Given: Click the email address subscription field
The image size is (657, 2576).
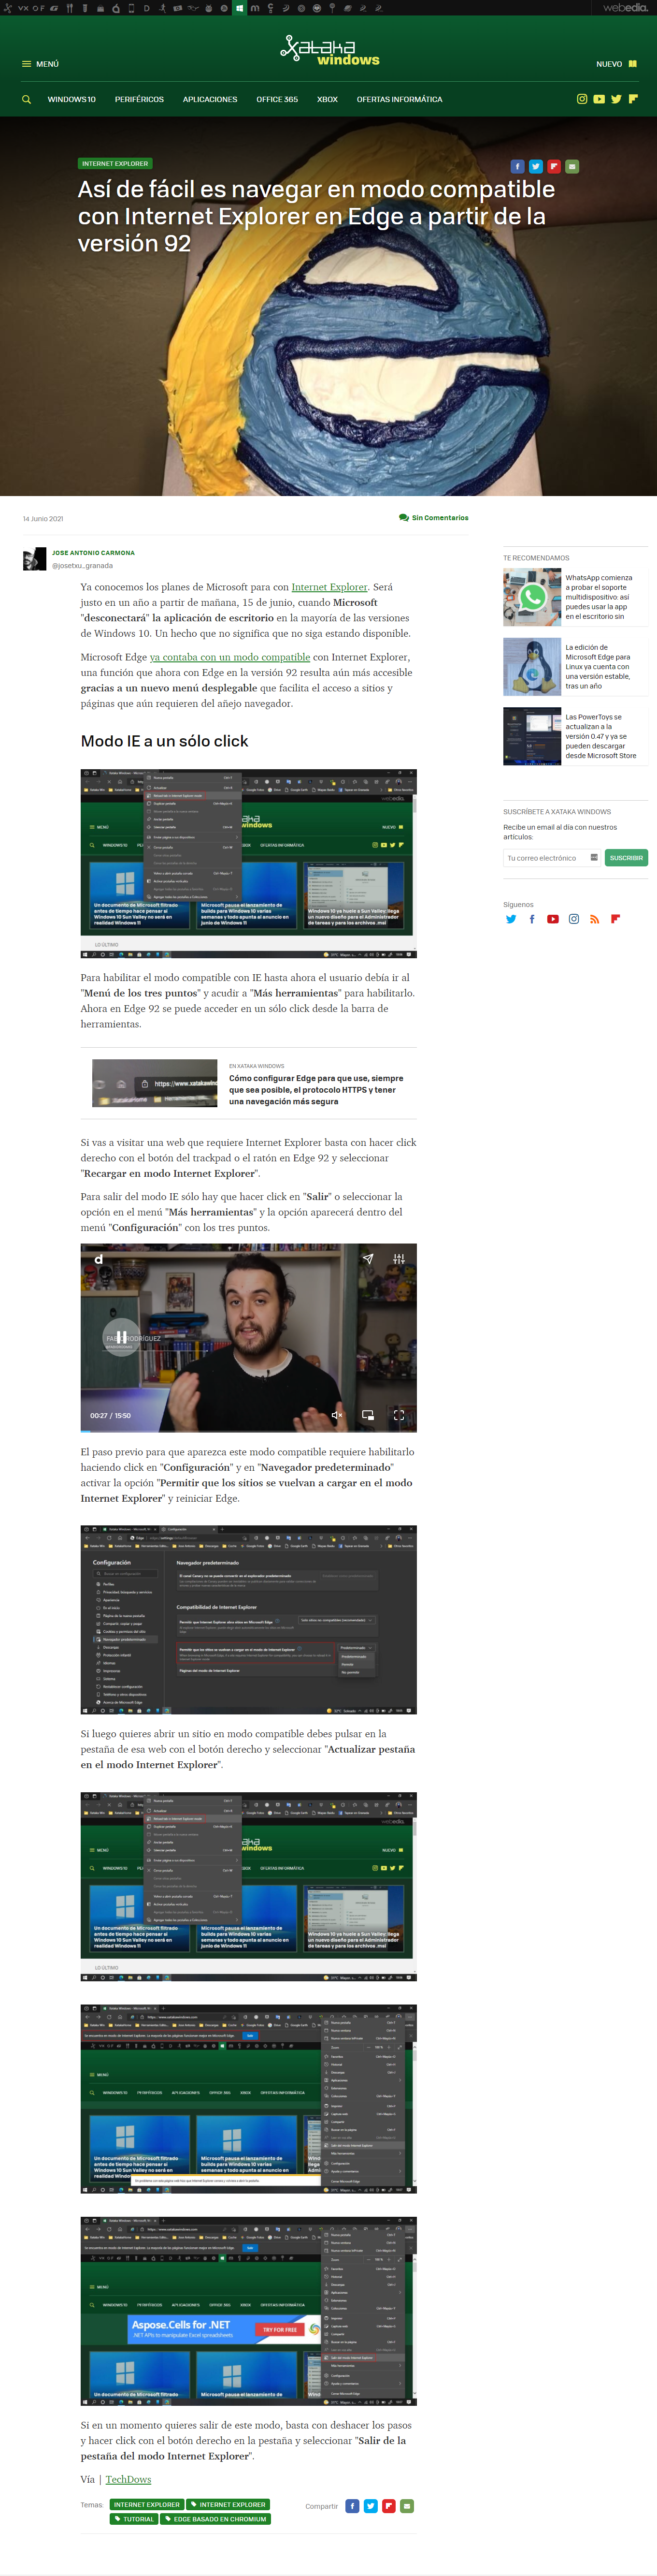Looking at the screenshot, I should [x=552, y=858].
